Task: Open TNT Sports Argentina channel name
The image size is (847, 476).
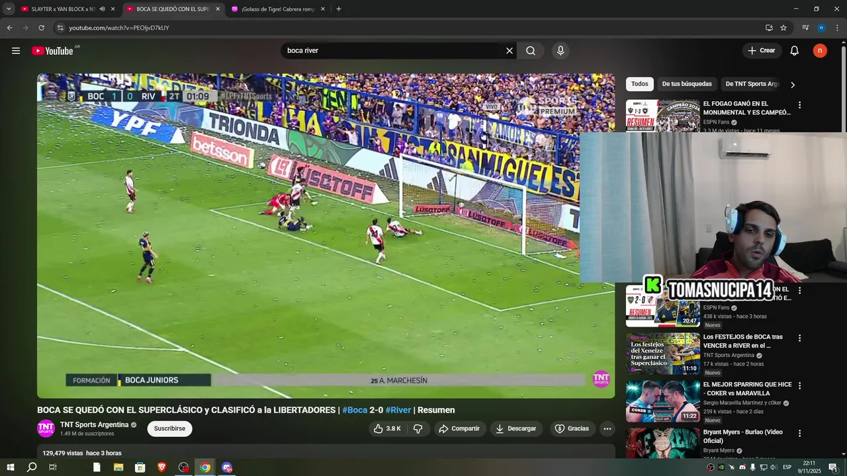Action: point(95,424)
